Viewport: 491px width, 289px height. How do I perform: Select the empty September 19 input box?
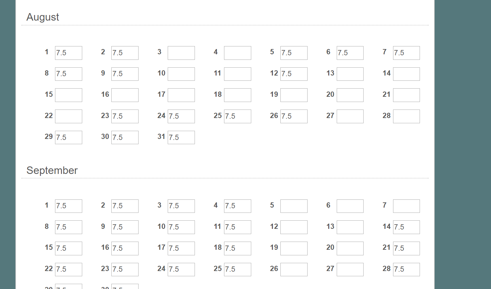(x=294, y=248)
